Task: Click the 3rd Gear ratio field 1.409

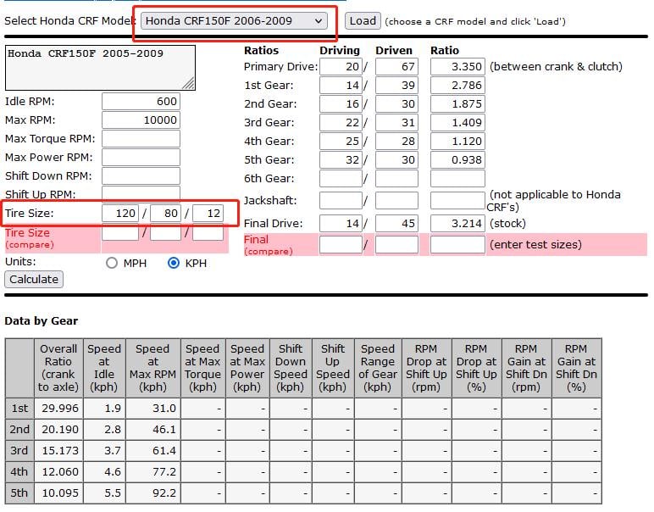Action: pyautogui.click(x=457, y=123)
